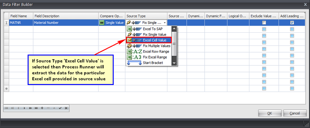Toggle Exclude Value checkbox in second row
This screenshot has height=128, width=310.
coord(264,29)
